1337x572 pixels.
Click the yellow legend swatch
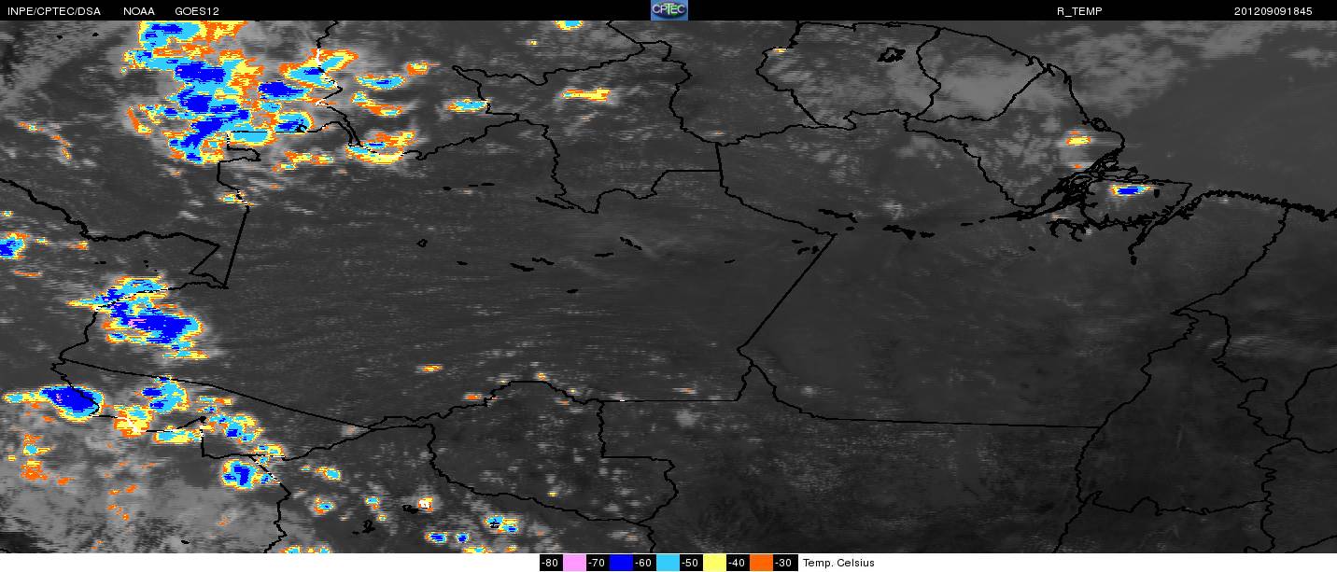714,563
